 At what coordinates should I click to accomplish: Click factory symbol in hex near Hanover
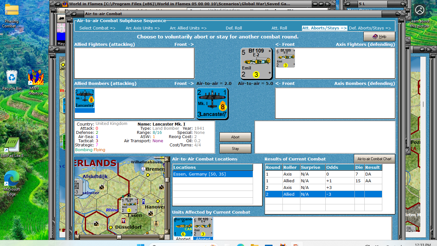150,213
